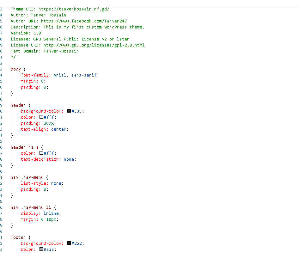Click the sans-serif font value

tap(84, 75)
